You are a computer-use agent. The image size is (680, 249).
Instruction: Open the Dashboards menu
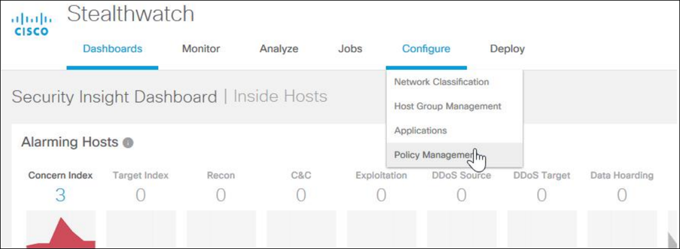(112, 49)
